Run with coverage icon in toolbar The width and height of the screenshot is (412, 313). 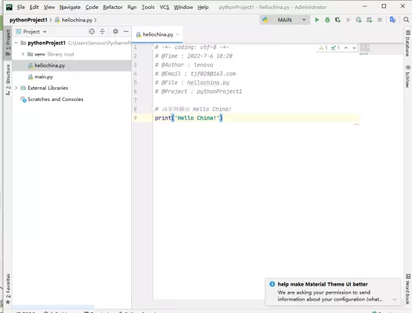[338, 20]
